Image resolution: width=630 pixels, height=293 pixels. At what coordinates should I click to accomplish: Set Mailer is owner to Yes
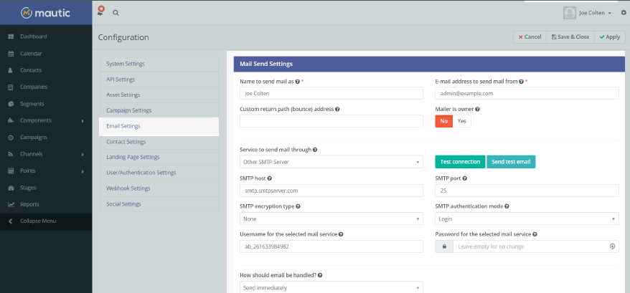pos(461,121)
